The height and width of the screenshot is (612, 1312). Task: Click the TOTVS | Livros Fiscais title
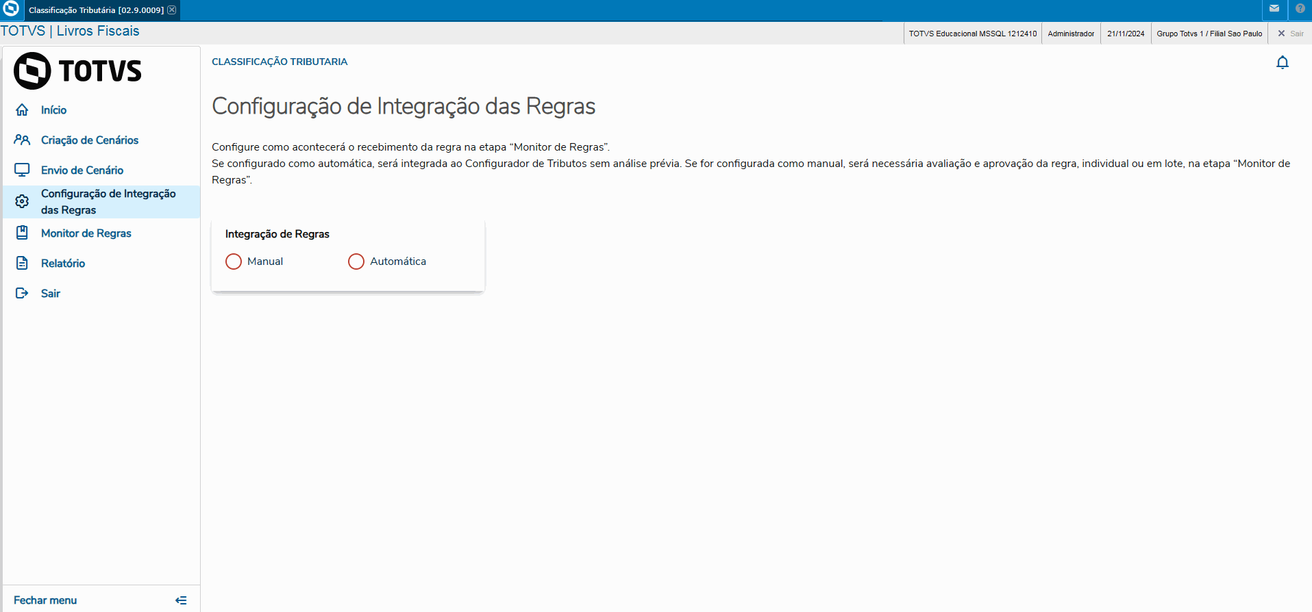[70, 31]
